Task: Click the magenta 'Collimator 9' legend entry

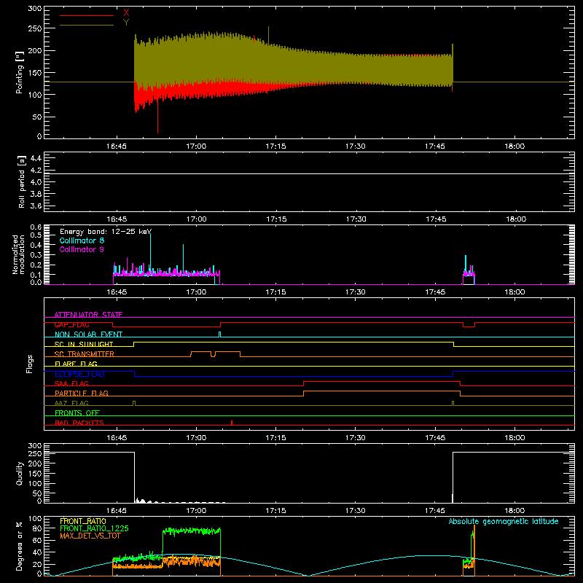Action: (82, 249)
